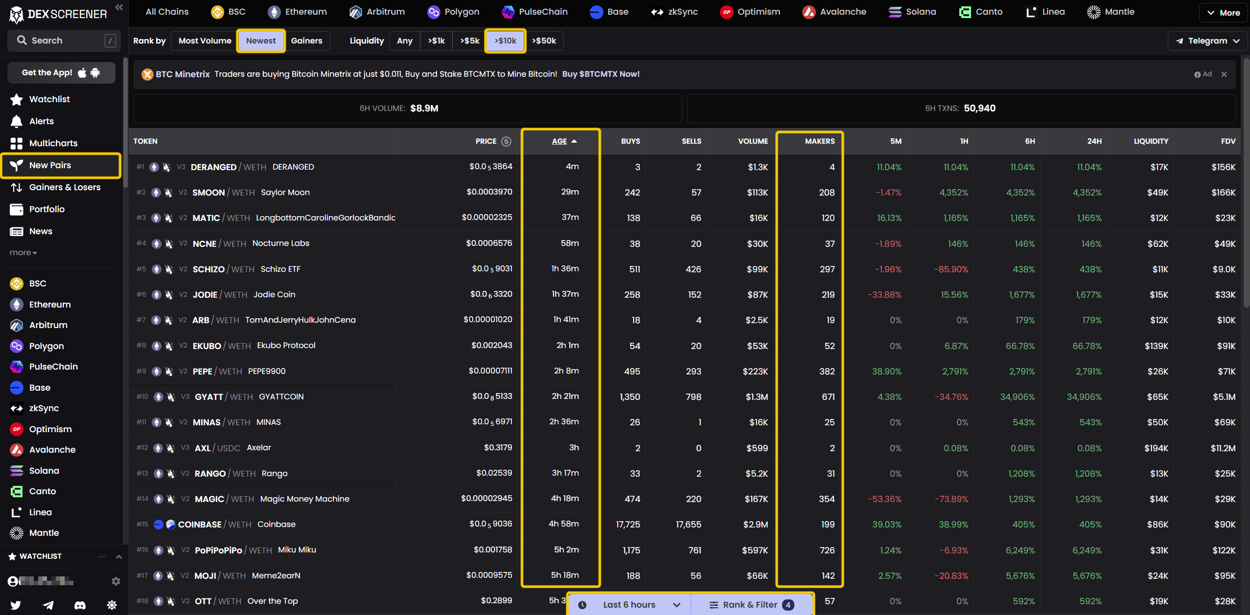The image size is (1250, 615).
Task: Collapse the WATCHLIST section chevron
Action: click(x=118, y=556)
